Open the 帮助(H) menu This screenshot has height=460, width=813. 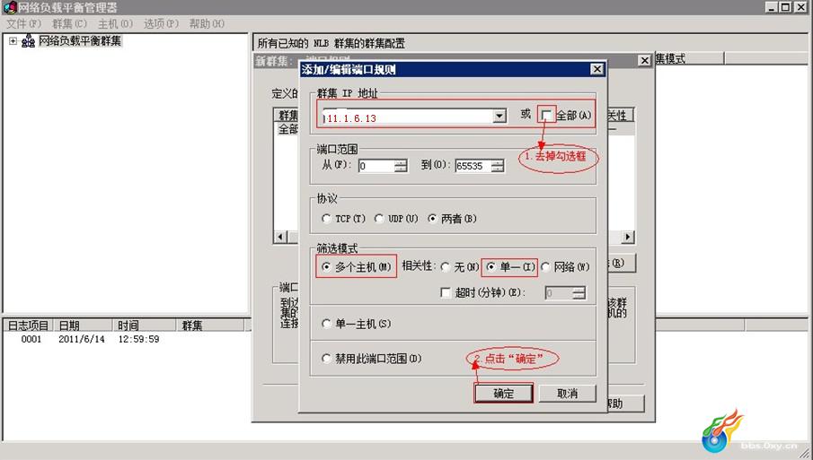207,24
